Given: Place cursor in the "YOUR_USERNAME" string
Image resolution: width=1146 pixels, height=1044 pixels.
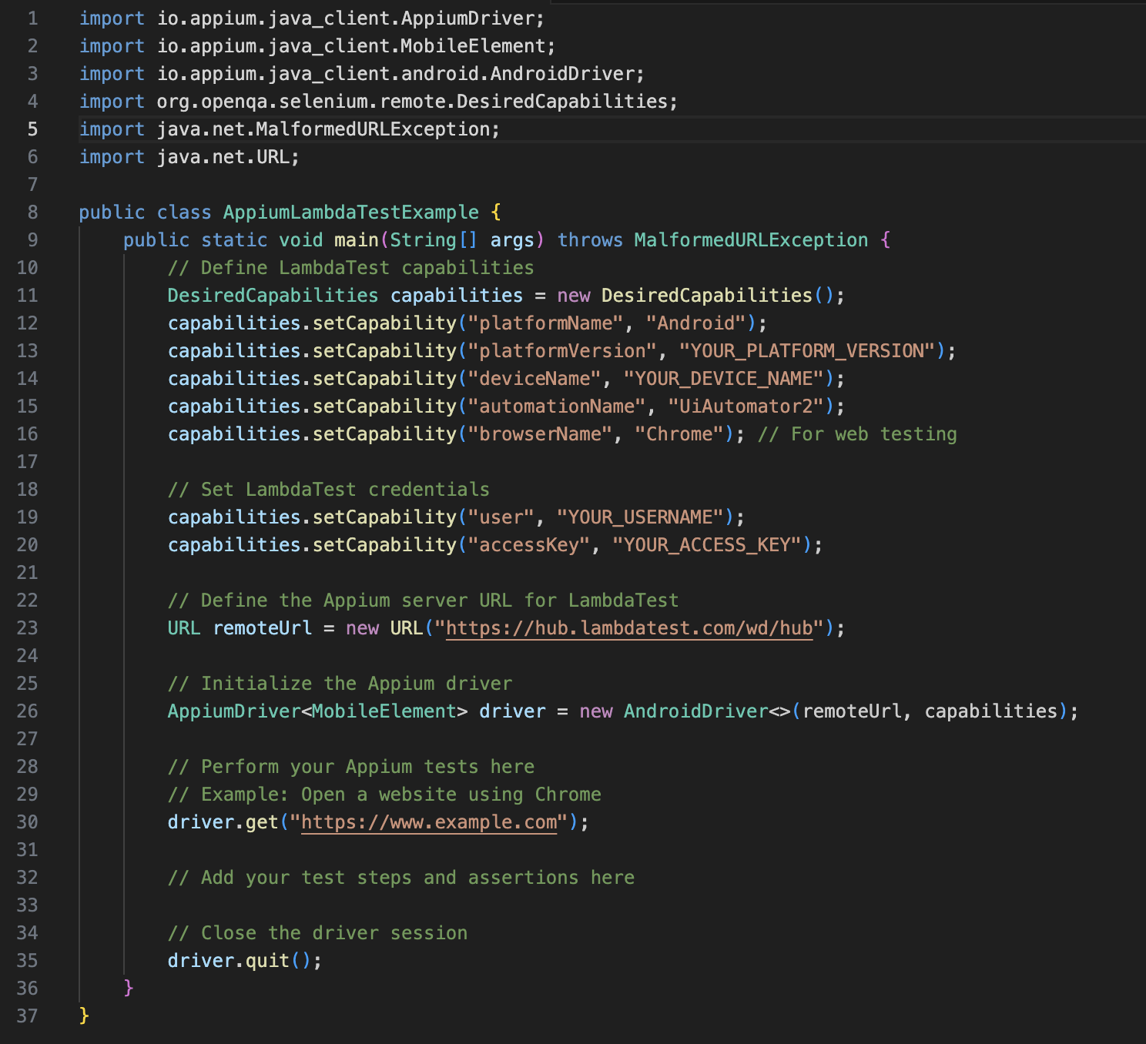Looking at the screenshot, I should tap(639, 517).
